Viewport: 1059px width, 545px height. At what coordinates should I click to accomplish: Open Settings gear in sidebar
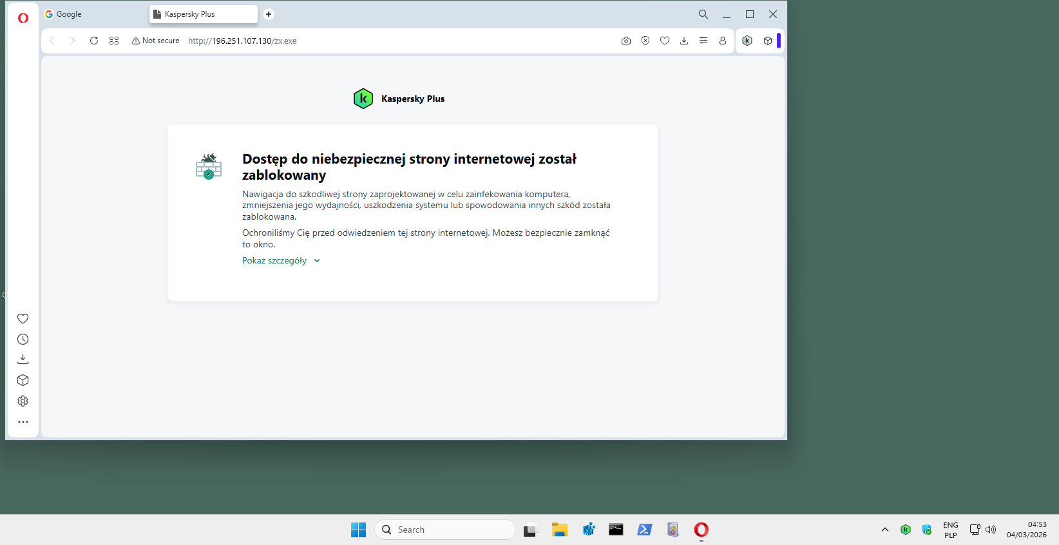pos(23,401)
